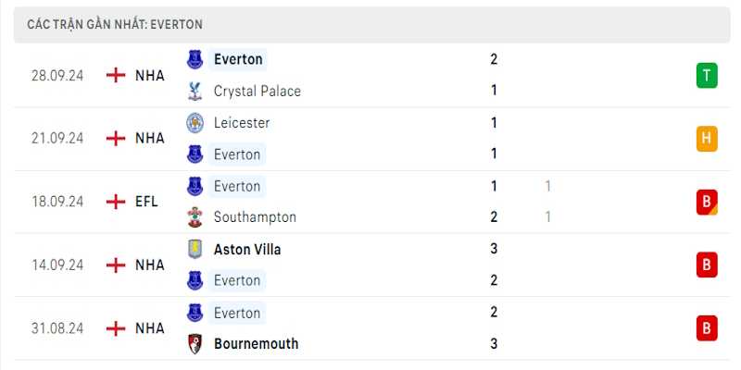Click England flag beside EFL label

[x=116, y=202]
